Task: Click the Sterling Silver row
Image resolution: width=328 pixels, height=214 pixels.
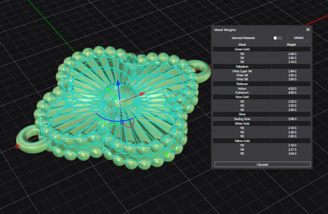Action: (242, 119)
